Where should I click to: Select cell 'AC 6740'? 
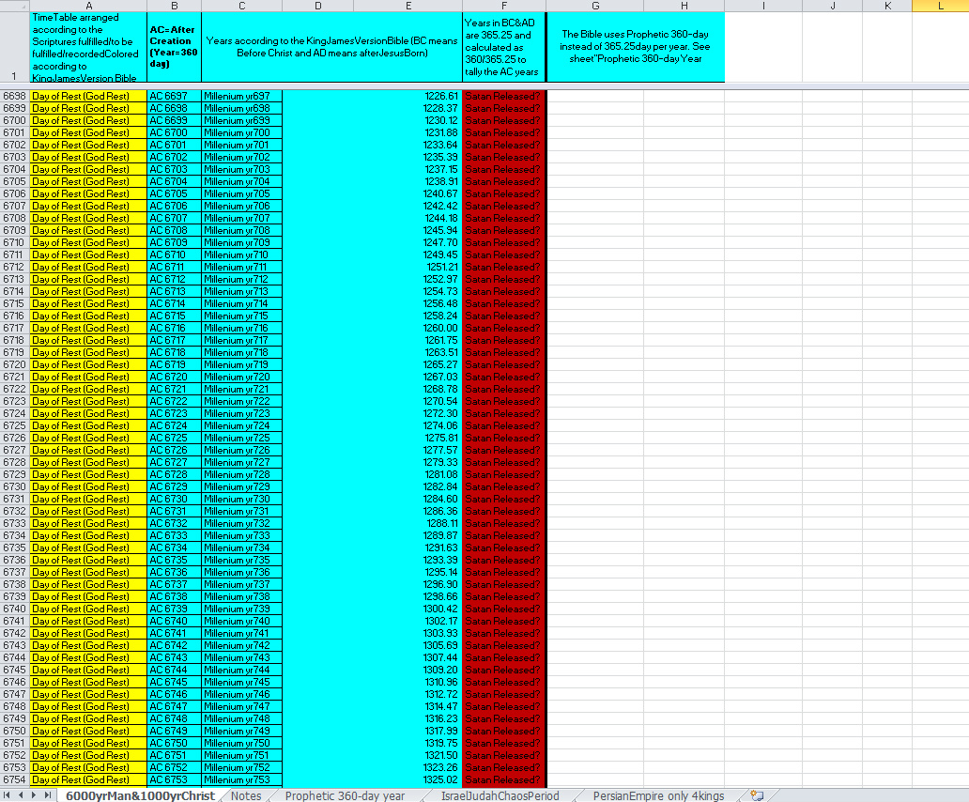point(175,621)
